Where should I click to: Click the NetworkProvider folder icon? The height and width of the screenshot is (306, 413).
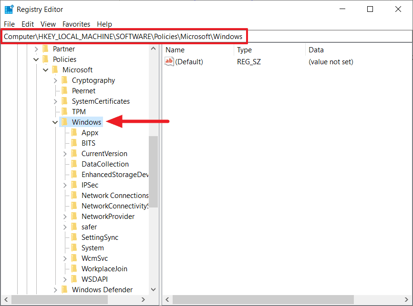[x=74, y=217]
